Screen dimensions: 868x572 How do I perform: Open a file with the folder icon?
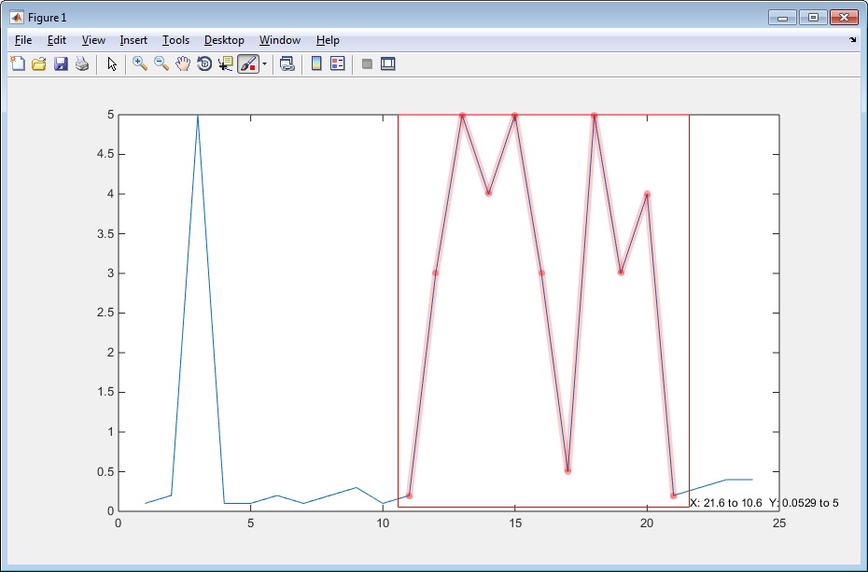[x=39, y=64]
